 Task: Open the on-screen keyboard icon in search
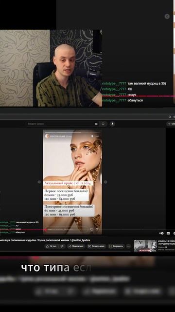click(96, 124)
